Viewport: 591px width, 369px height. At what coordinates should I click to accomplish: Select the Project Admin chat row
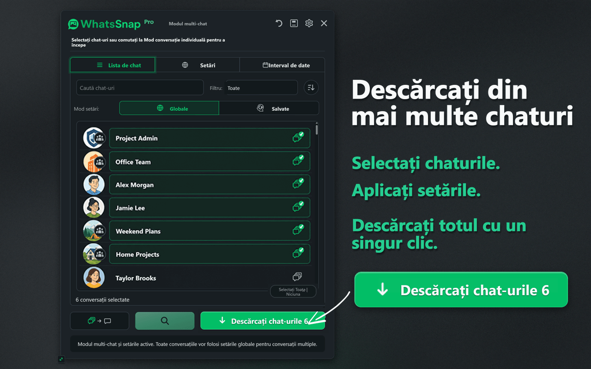(210, 138)
